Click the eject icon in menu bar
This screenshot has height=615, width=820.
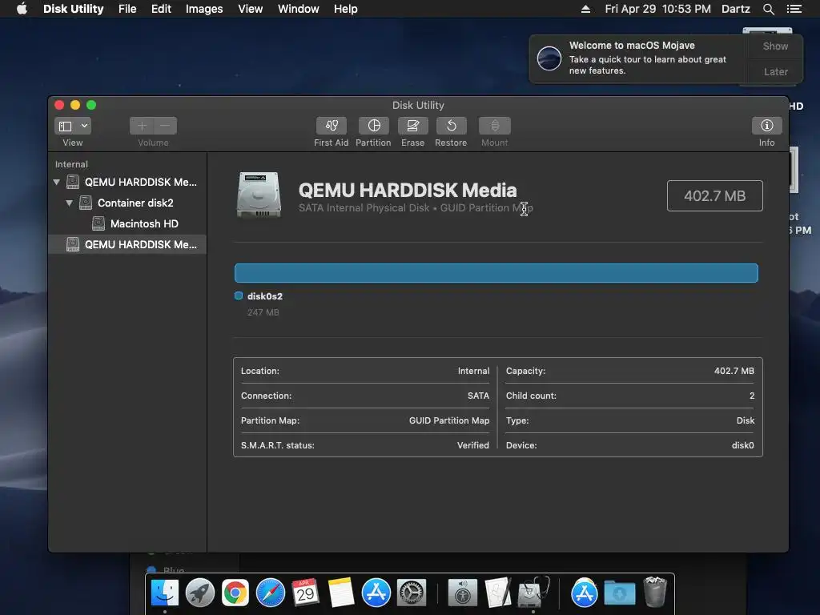[x=585, y=9]
